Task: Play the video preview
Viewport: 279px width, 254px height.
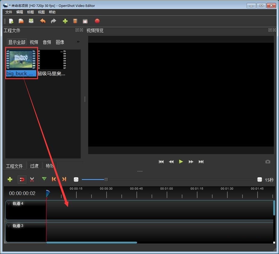Action: [x=181, y=162]
